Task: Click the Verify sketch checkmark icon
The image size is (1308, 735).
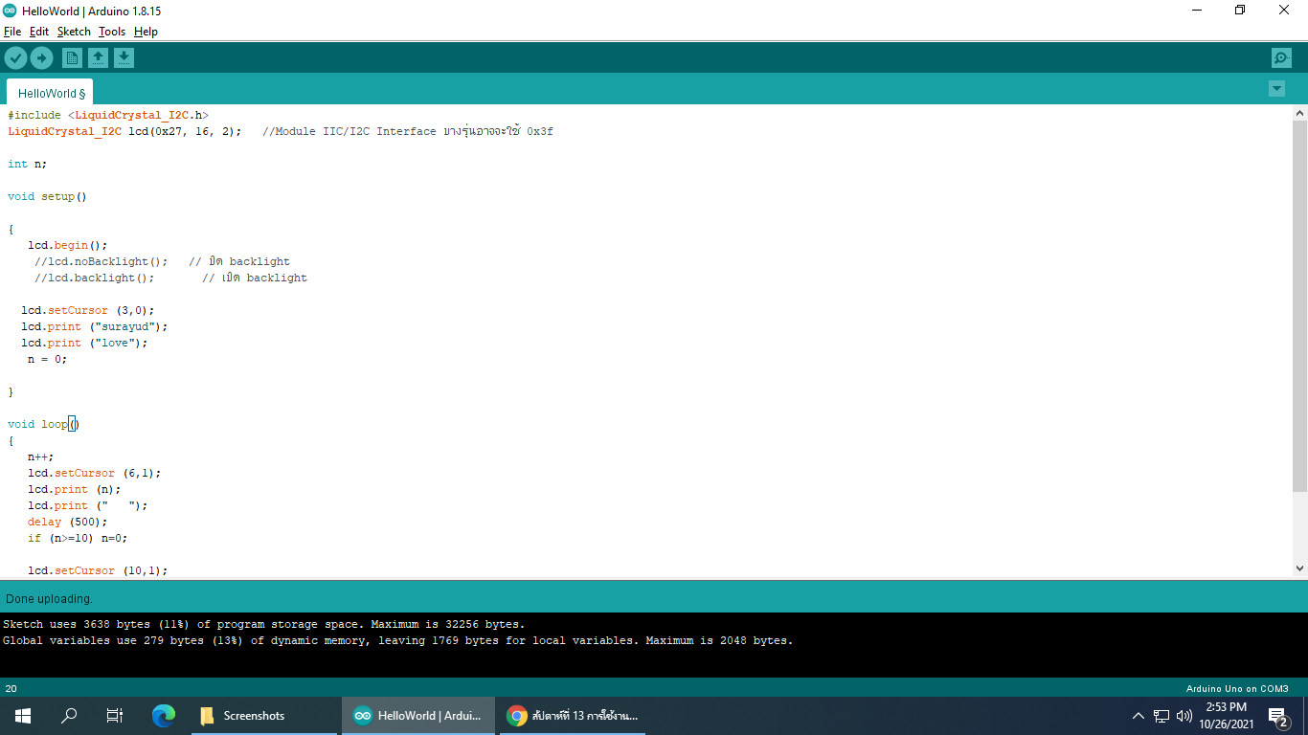Action: tap(15, 58)
